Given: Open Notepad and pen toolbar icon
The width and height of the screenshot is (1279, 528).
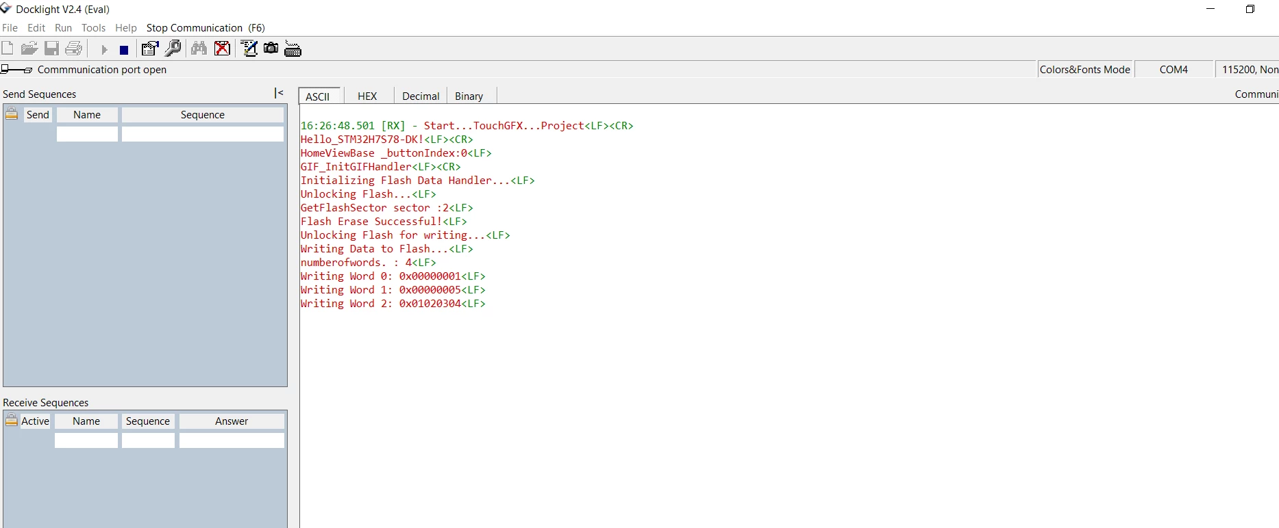Looking at the screenshot, I should 249,49.
